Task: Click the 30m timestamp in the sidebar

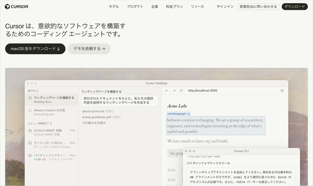Action: 72,143
